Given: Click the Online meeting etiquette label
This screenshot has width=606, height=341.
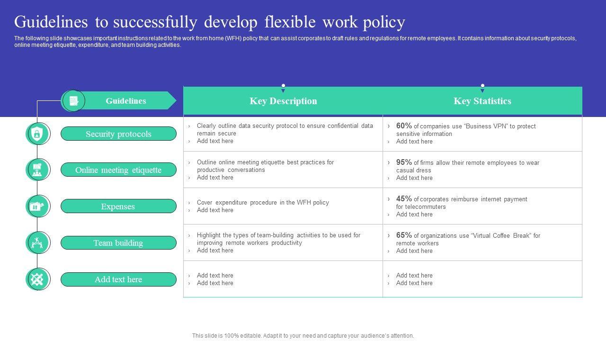Looking at the screenshot, I should click(118, 170).
